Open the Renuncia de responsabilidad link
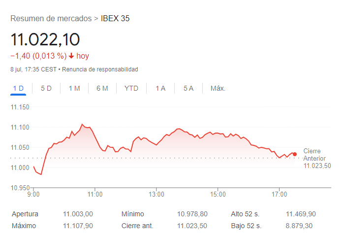This screenshot has height=237, width=344. [100, 69]
